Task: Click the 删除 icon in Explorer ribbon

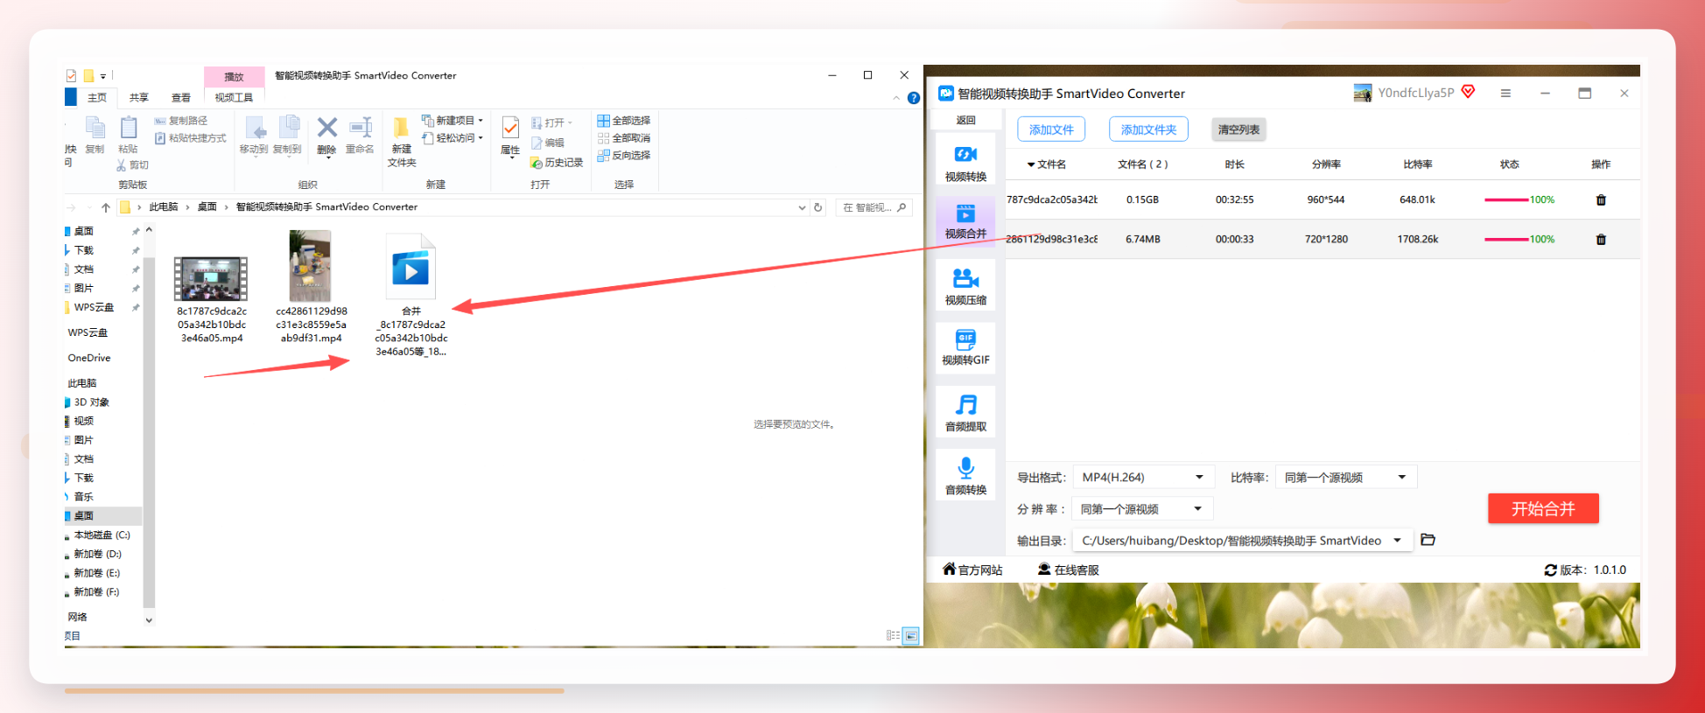Action: pyautogui.click(x=326, y=136)
